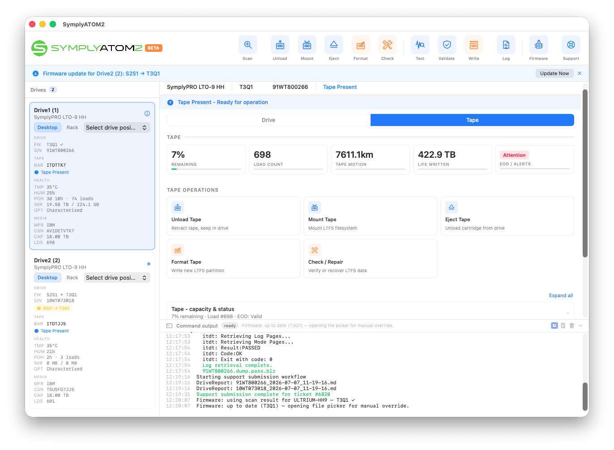Click the main panel vertical scrollbar
Screen dimensions: 614x450
coord(585,173)
